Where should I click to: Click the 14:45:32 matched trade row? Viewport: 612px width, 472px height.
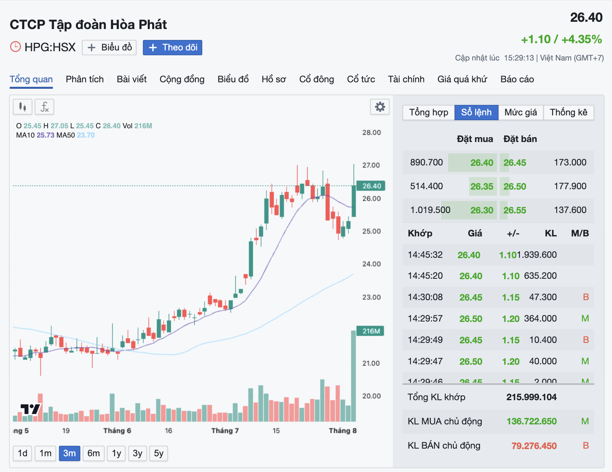(x=498, y=255)
